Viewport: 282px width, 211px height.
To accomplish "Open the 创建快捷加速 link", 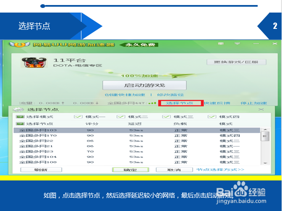I will (125, 95).
